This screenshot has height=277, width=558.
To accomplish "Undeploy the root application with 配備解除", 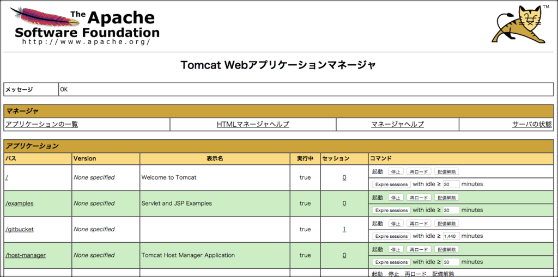I will 447,172.
